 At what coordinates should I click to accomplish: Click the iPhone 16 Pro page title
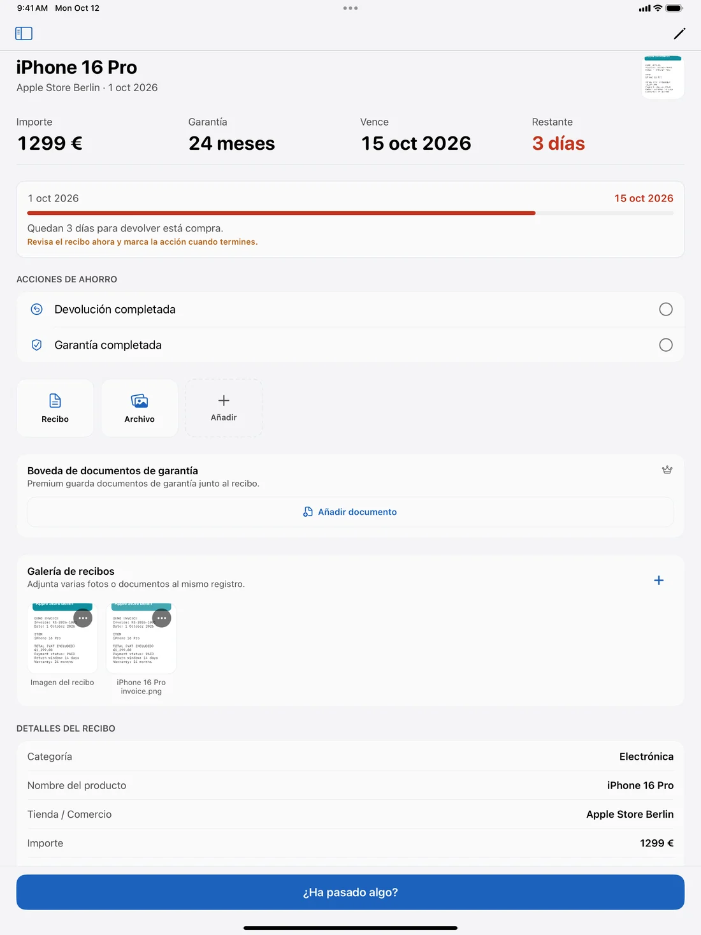click(76, 67)
